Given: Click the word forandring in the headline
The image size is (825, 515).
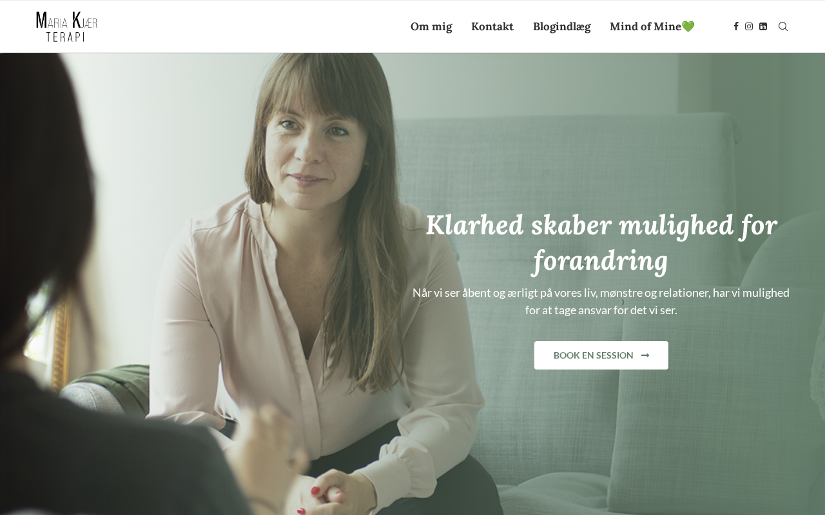Looking at the screenshot, I should [x=601, y=261].
